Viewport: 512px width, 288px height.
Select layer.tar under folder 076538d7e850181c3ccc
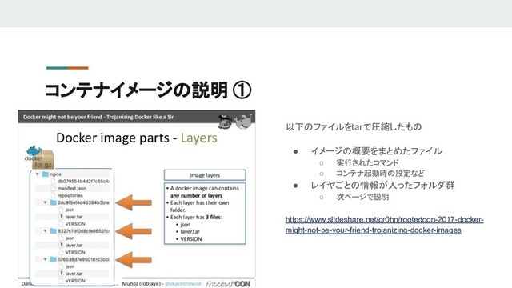tap(74, 274)
